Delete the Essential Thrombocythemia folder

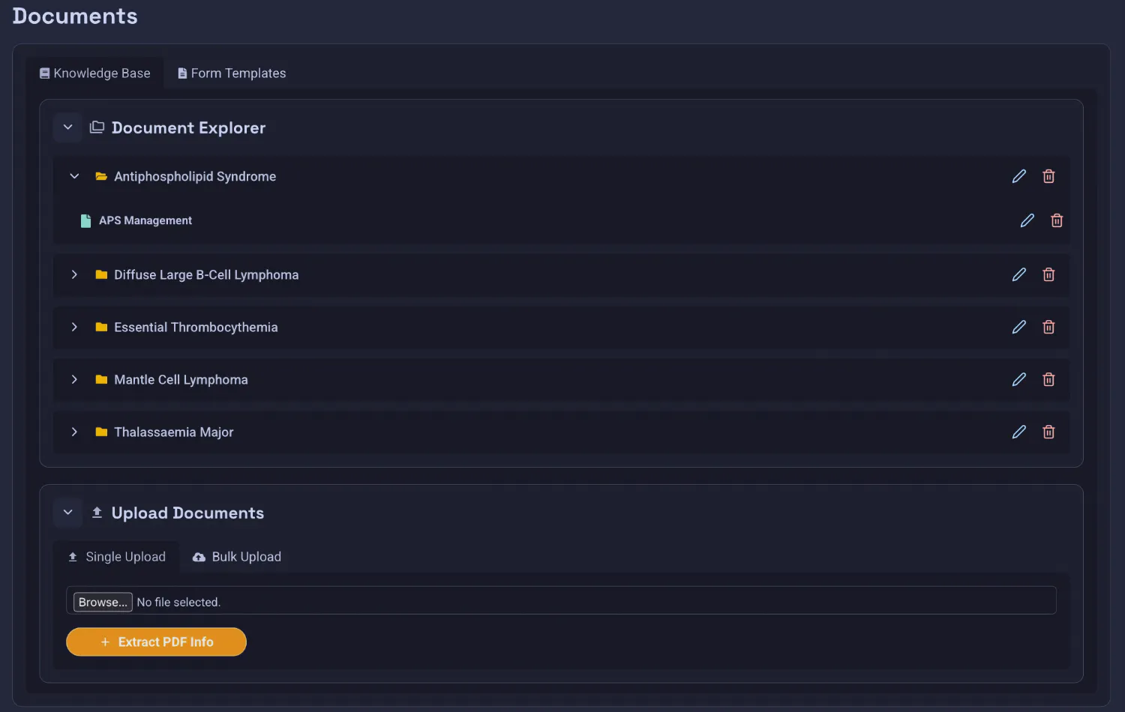1048,327
